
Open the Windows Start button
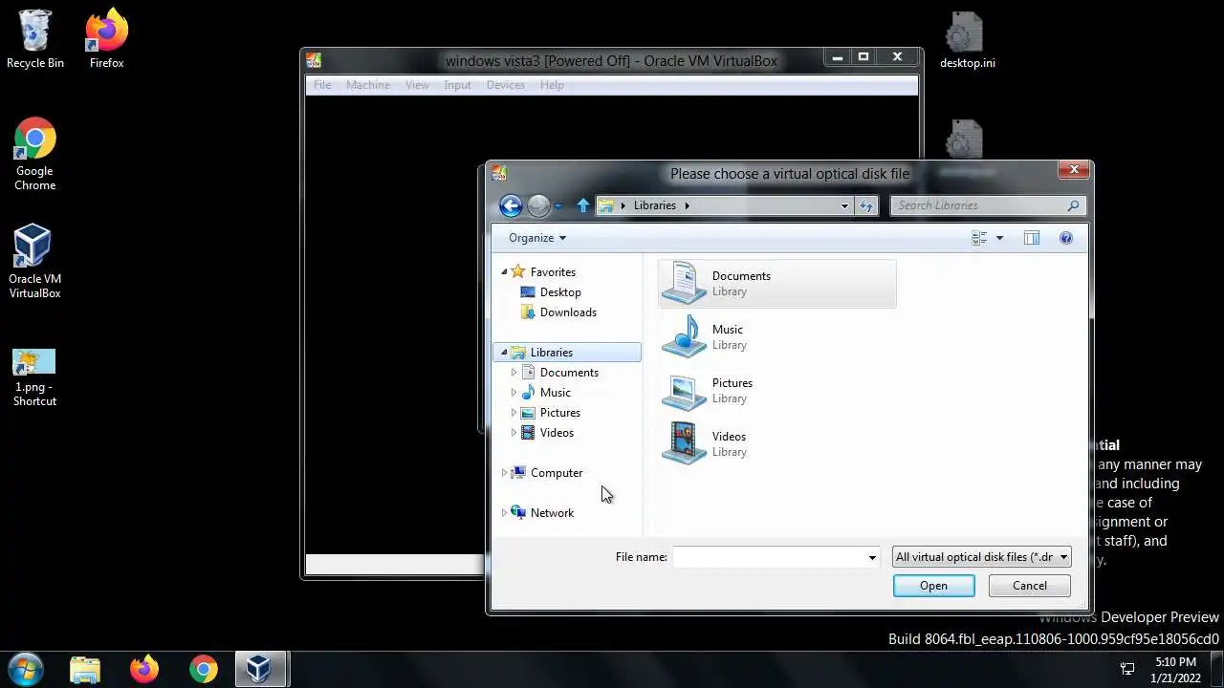pyautogui.click(x=26, y=668)
